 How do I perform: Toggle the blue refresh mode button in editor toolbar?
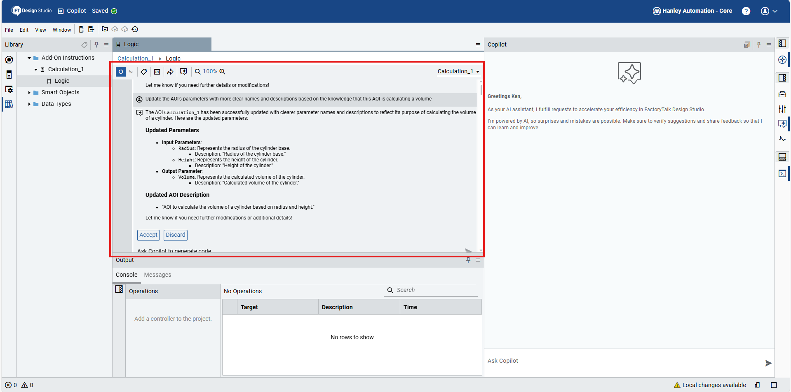click(121, 72)
